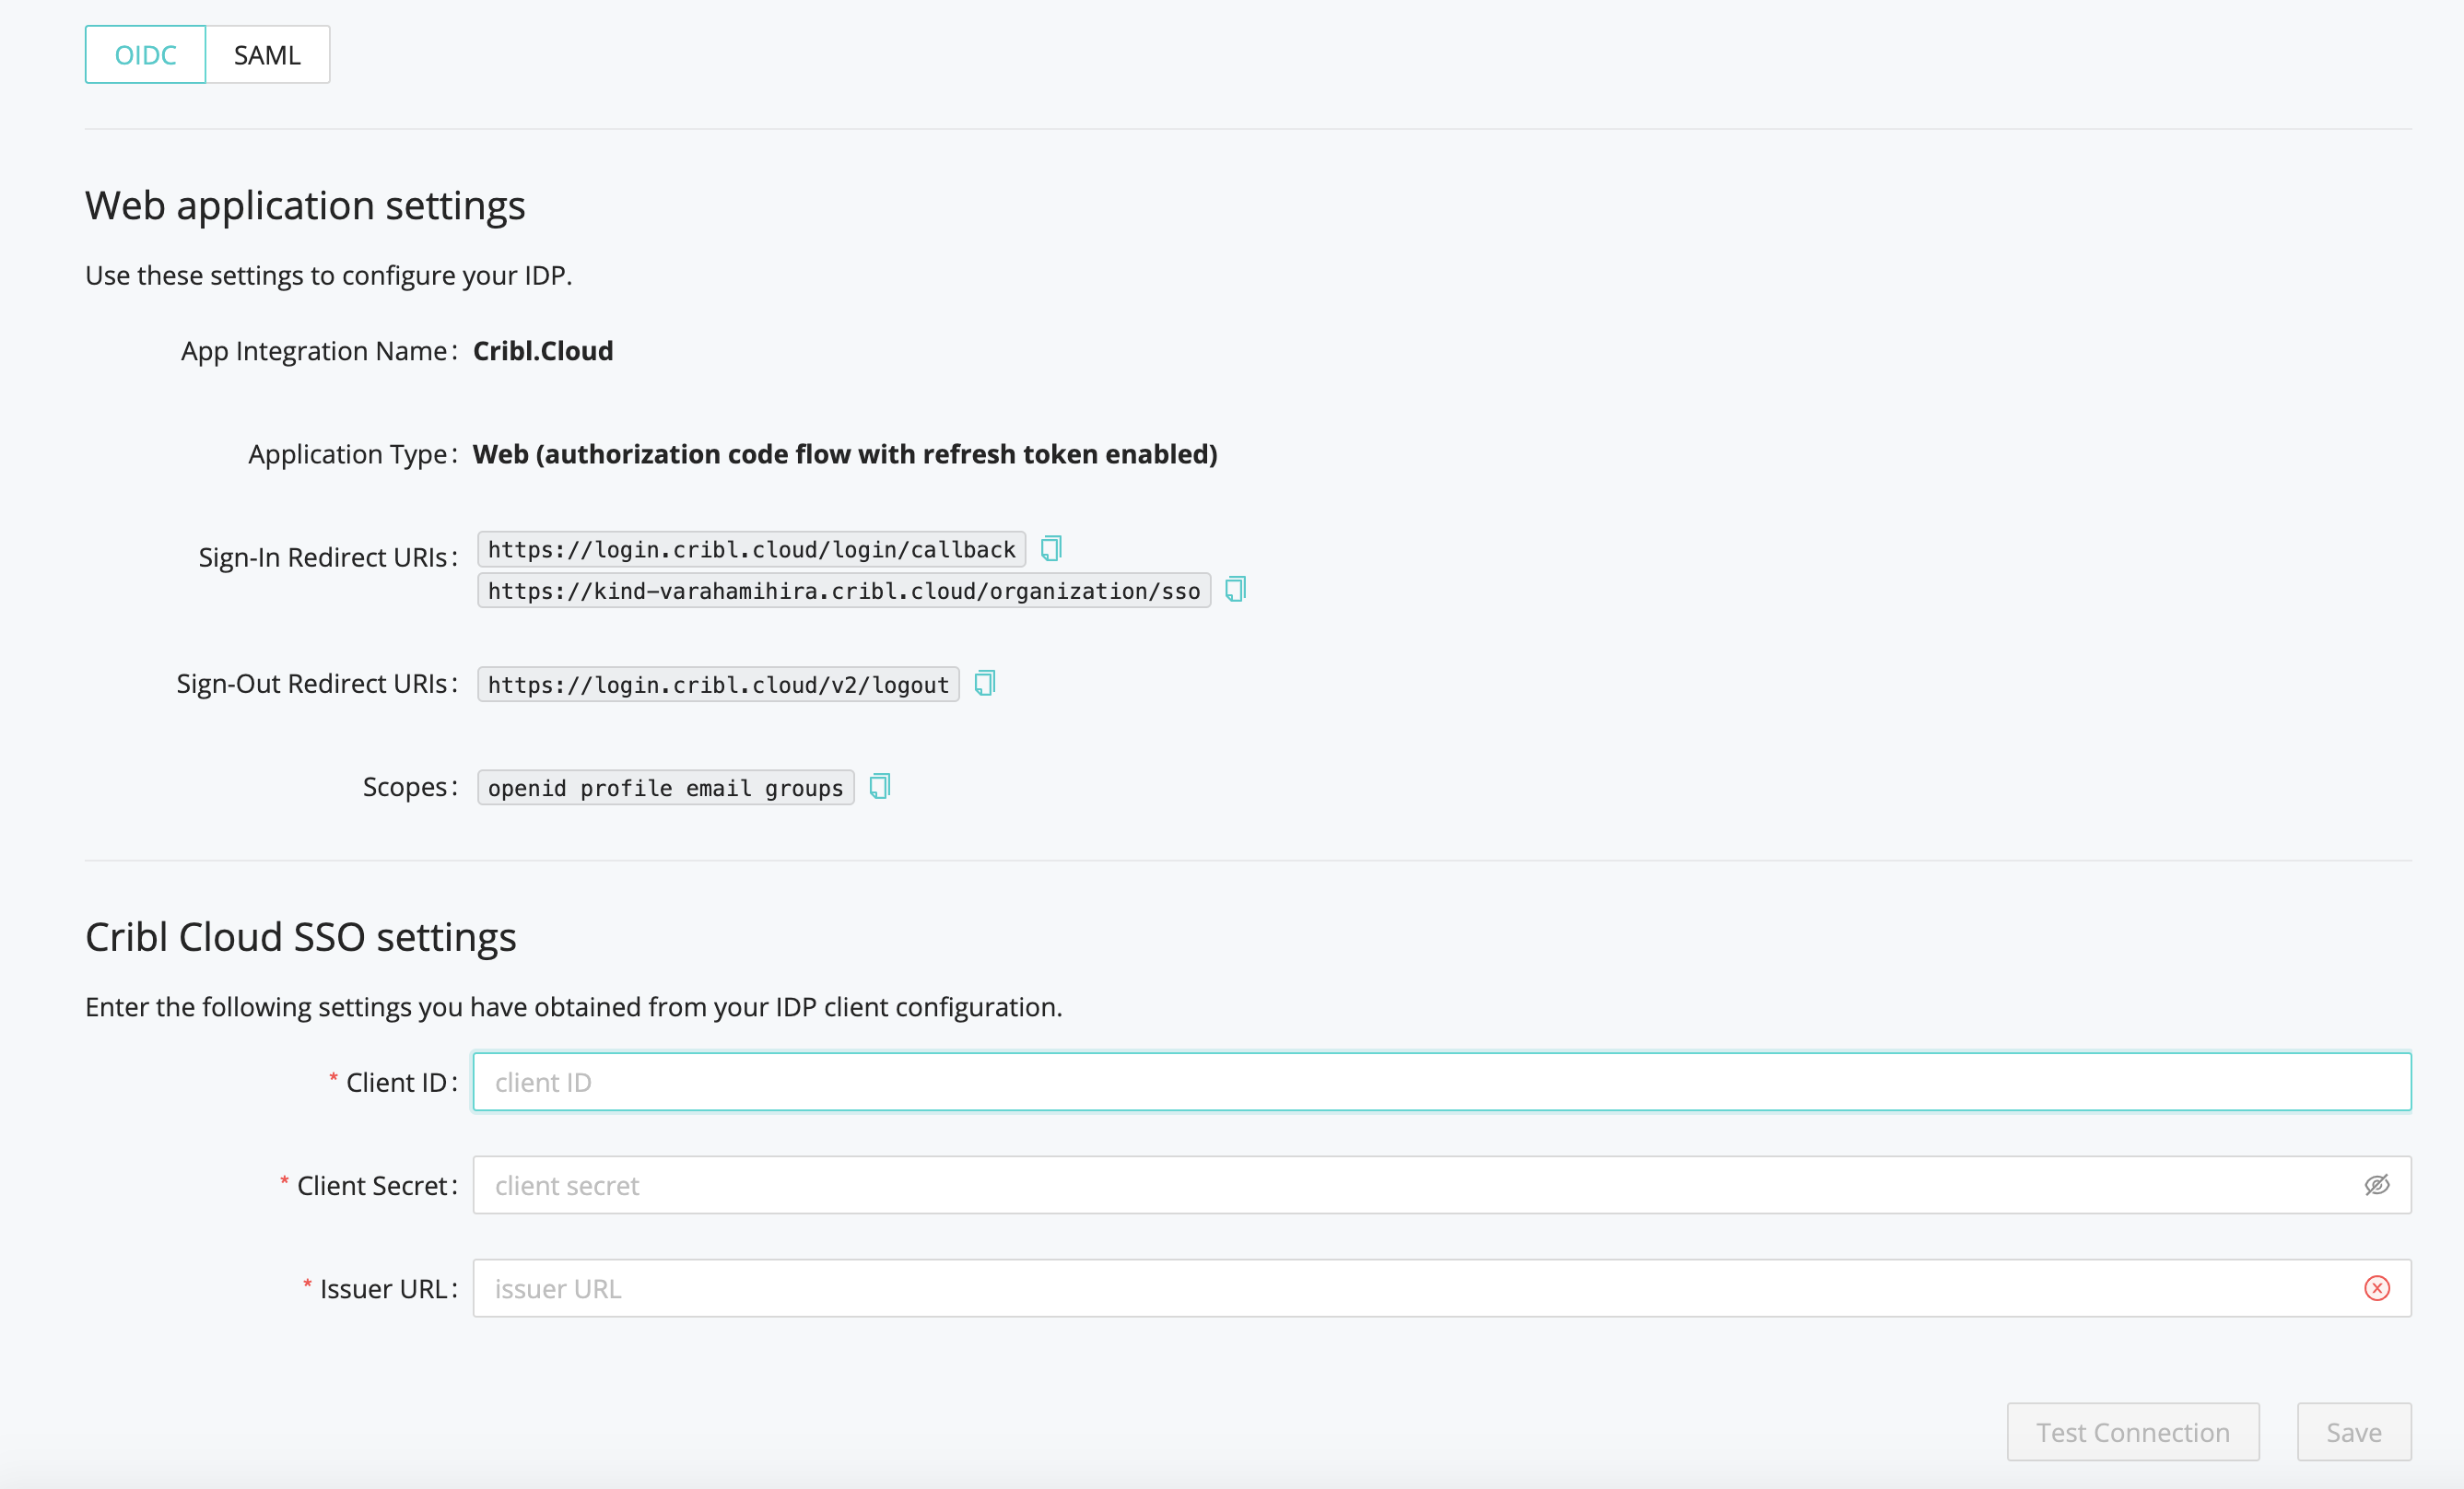Click the v2/logout URI code box
The image size is (2464, 1489).
(718, 684)
